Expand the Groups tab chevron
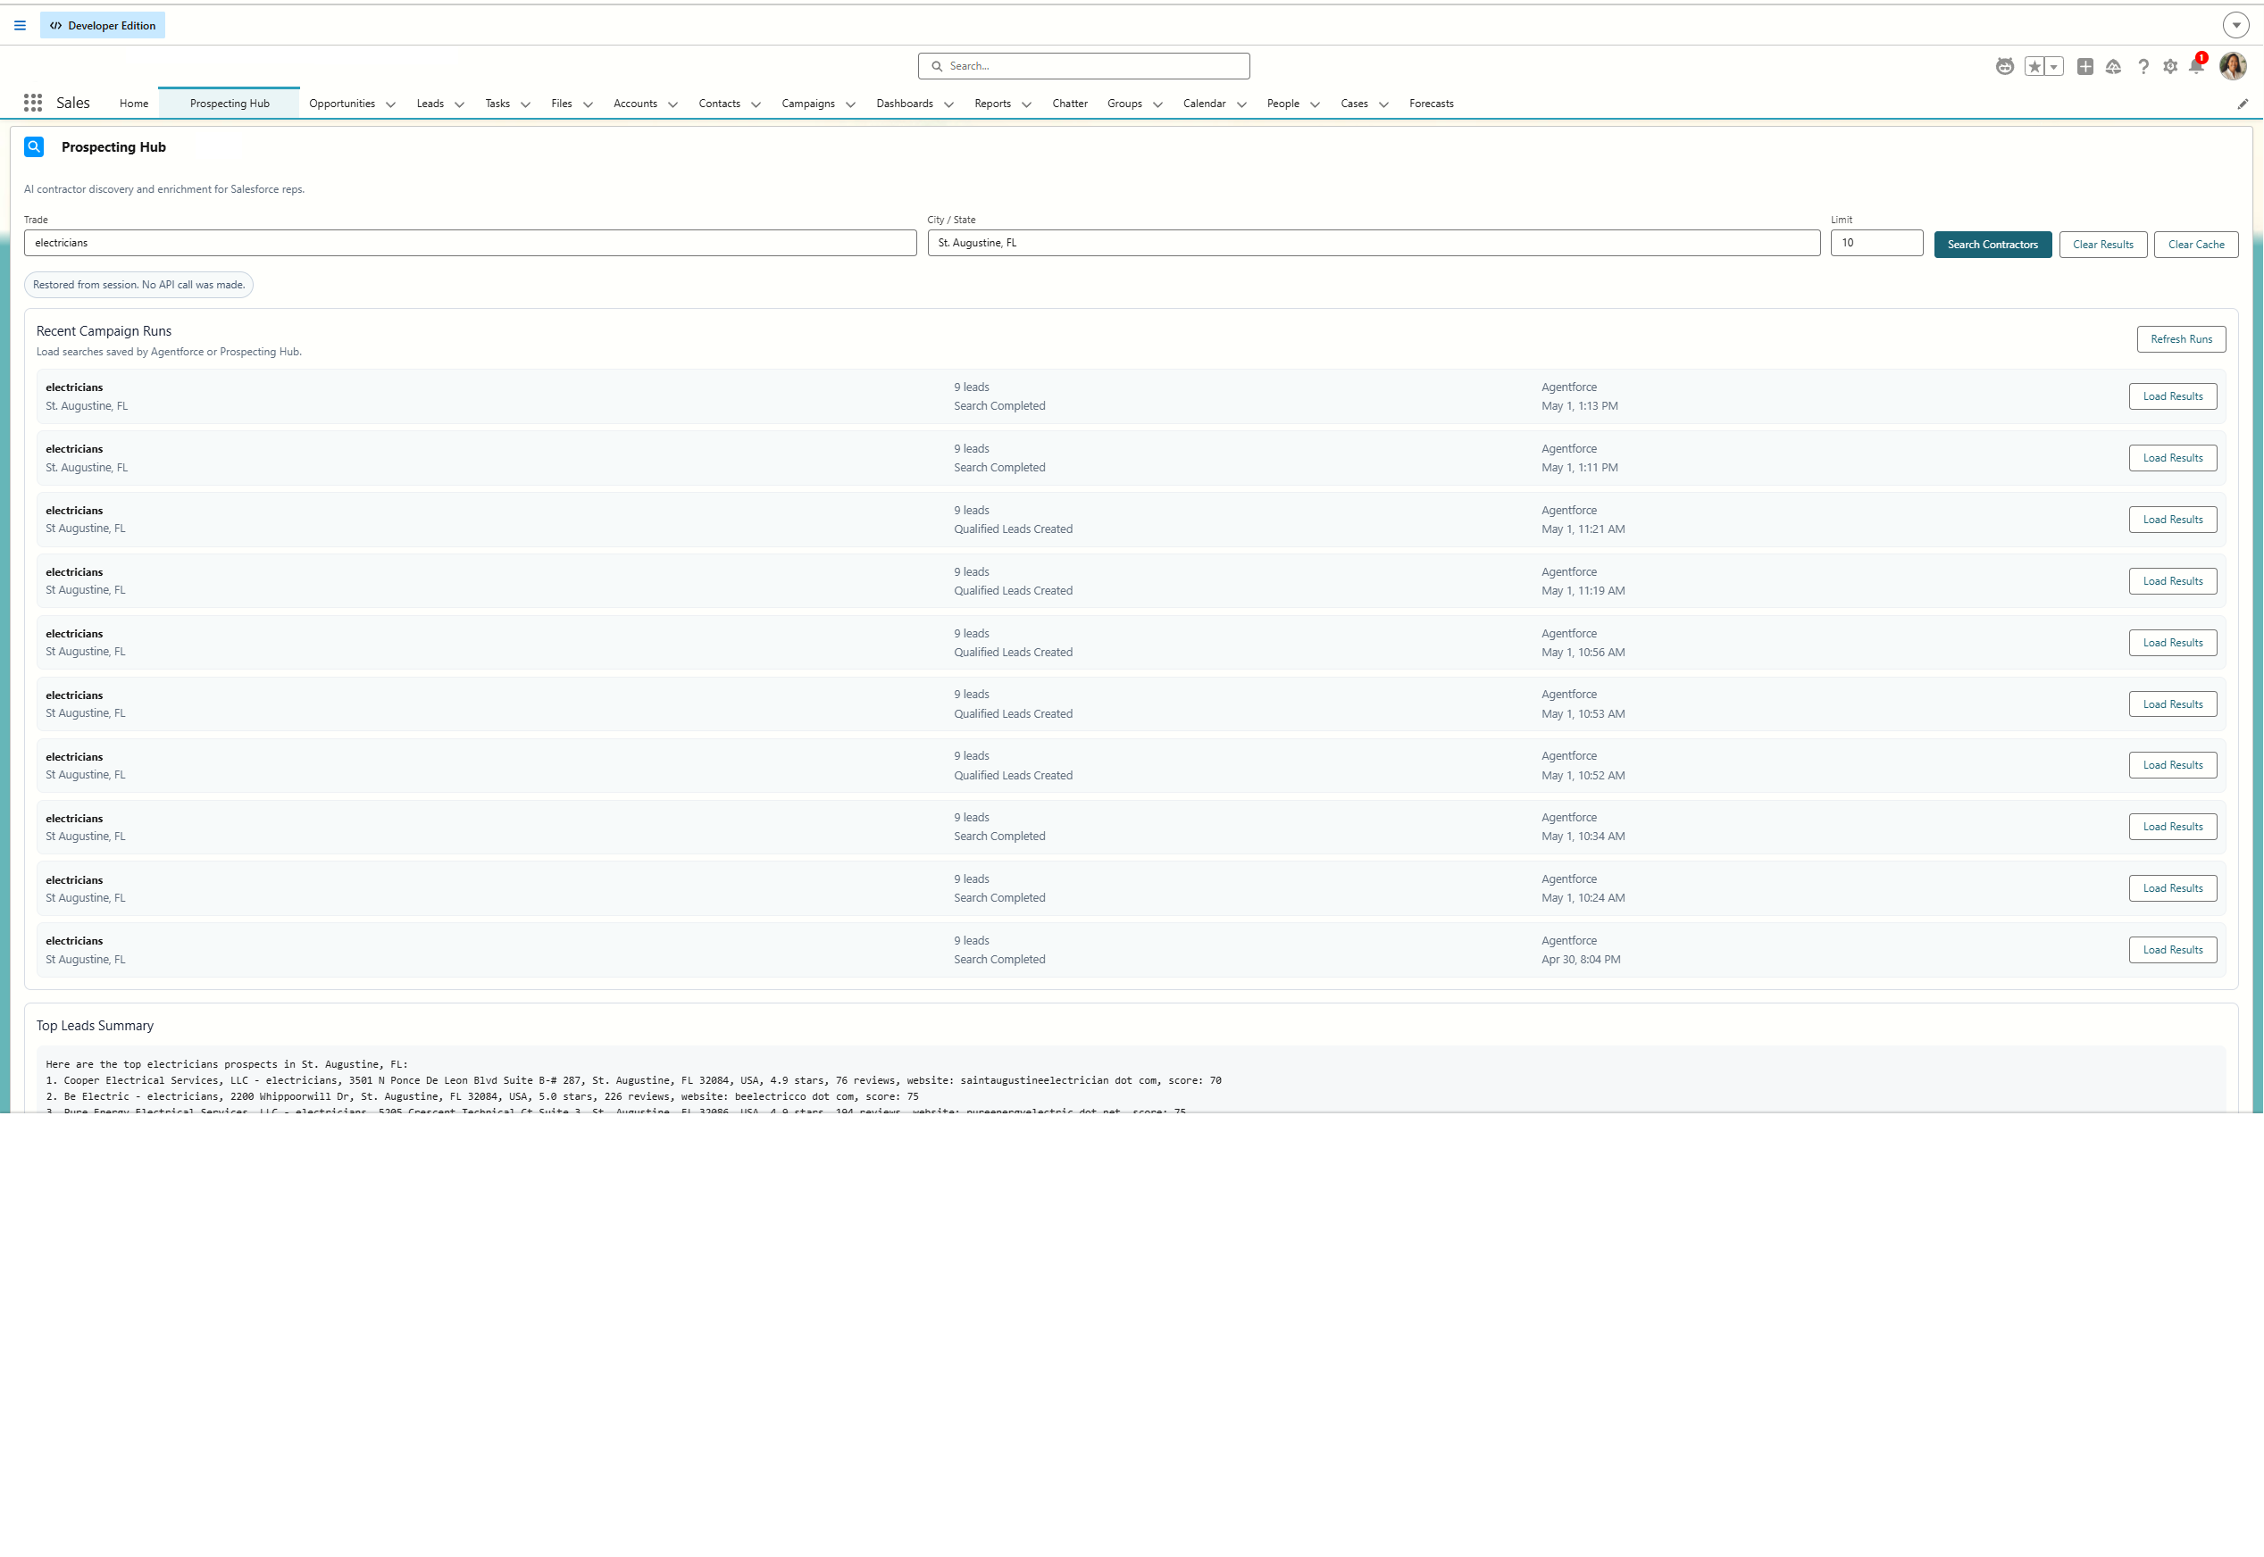Screen dimensions: 2264x1557 tap(1157, 104)
